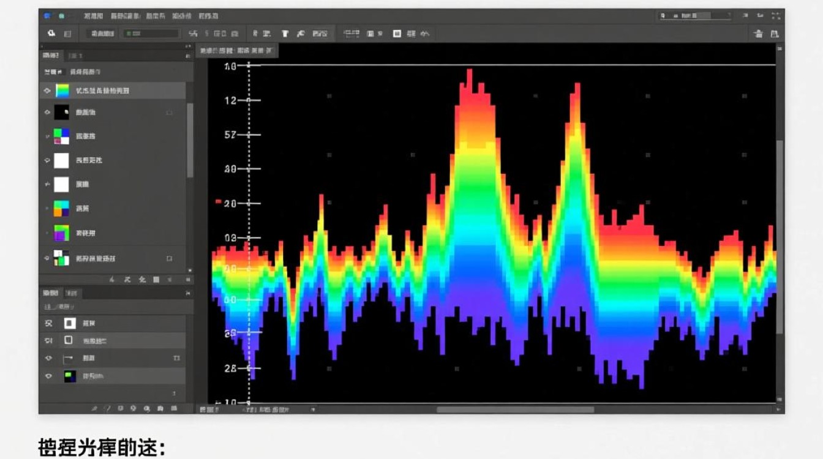Switch to the second tab of the lower-left panel
The height and width of the screenshot is (459, 823).
pos(72,293)
